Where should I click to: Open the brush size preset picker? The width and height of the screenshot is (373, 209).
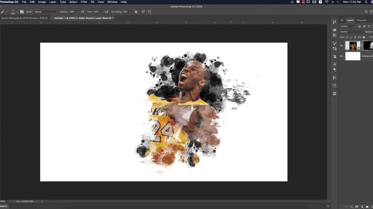(x=13, y=12)
